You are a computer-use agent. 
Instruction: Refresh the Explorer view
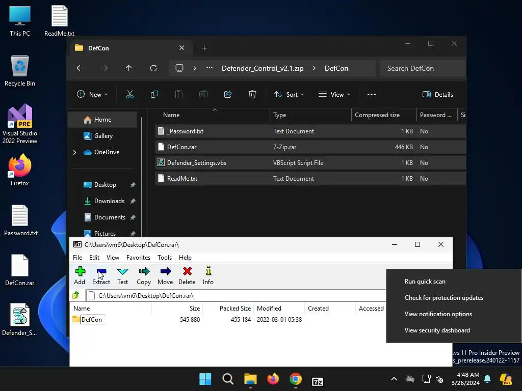153,68
